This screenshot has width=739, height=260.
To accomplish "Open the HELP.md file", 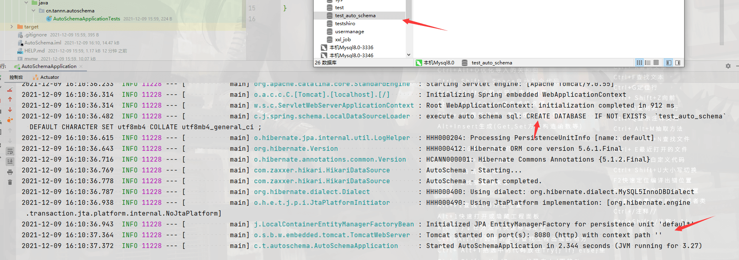I will (34, 51).
